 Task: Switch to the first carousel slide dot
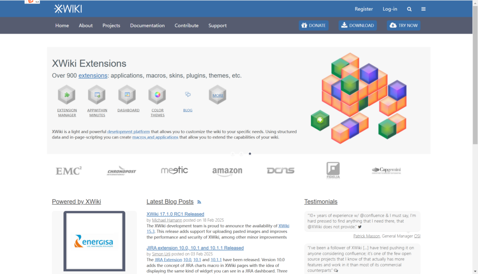232,154
